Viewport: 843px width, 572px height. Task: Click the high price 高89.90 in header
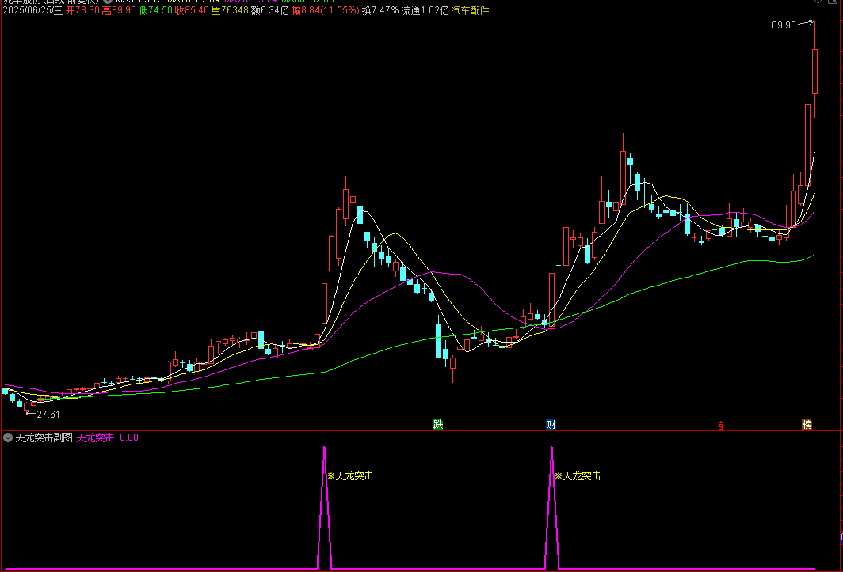[119, 10]
